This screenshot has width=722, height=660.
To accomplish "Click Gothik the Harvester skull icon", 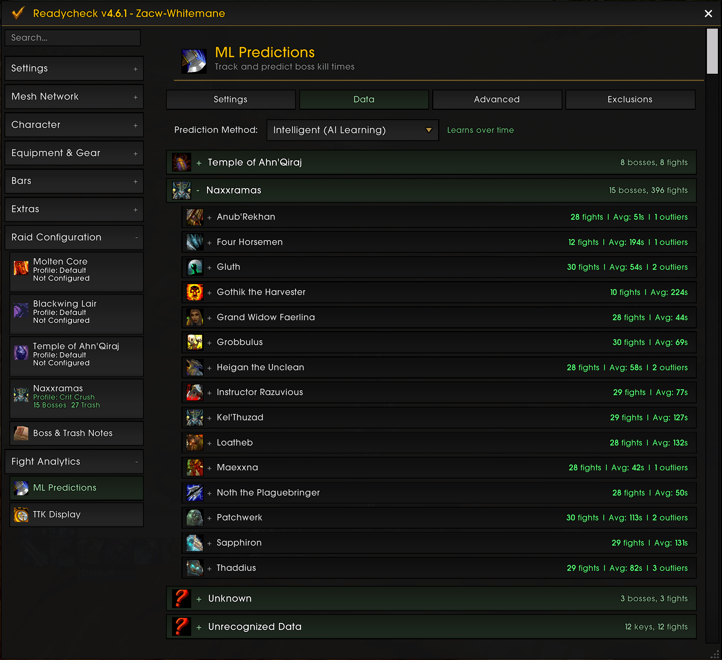I will click(195, 292).
